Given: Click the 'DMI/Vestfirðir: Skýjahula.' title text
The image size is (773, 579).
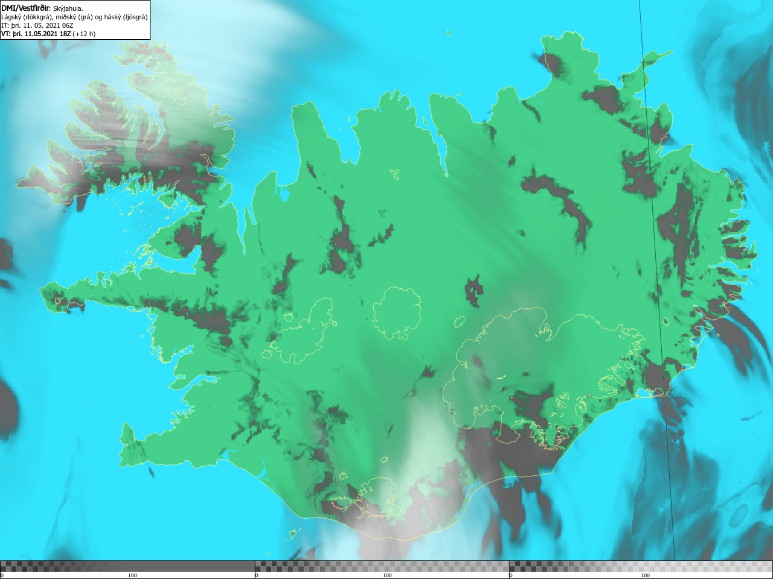Looking at the screenshot, I should pyautogui.click(x=42, y=8).
